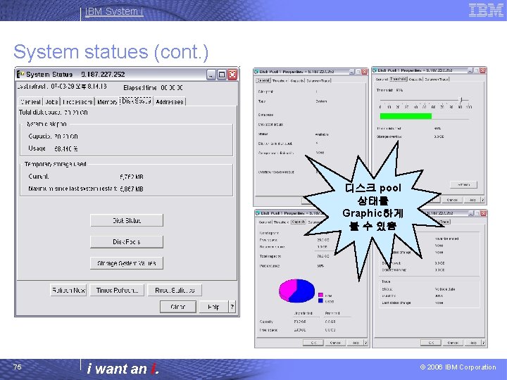This screenshot has width=507, height=380.
Task: Click the Refresh Now button
Action: [x=68, y=290]
